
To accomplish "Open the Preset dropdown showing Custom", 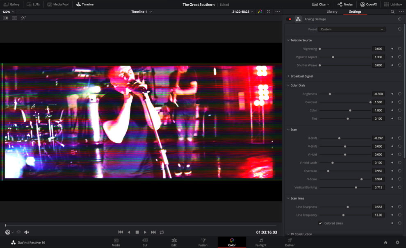I will click(x=351, y=29).
